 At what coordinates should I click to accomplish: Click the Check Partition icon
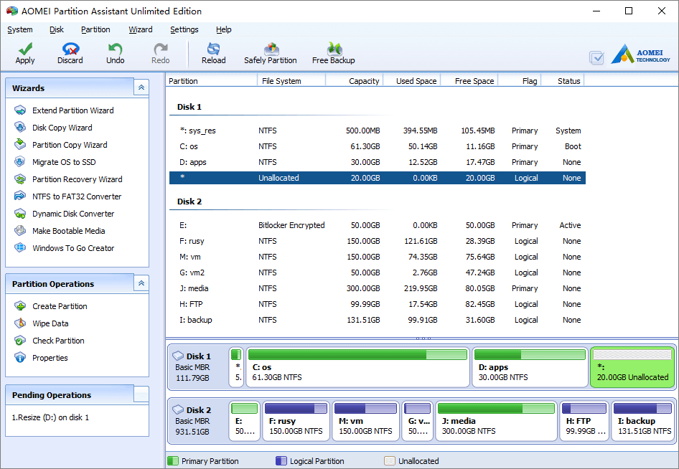click(x=20, y=341)
